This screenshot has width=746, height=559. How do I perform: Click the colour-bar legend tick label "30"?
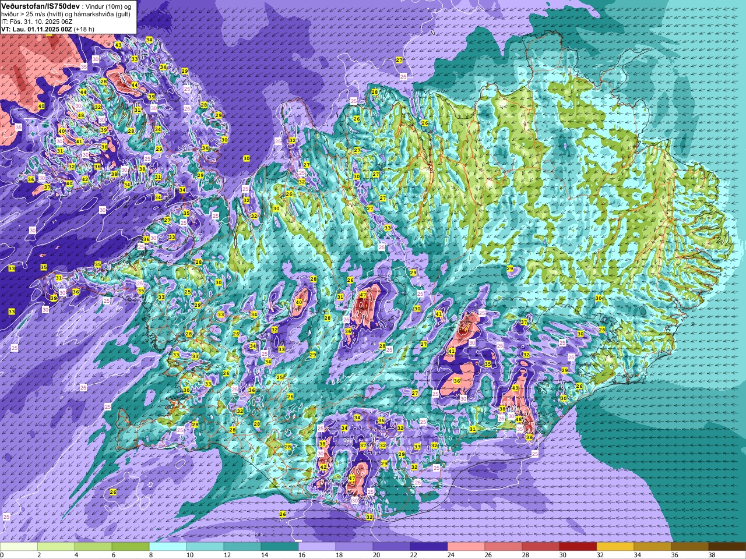[563, 555]
